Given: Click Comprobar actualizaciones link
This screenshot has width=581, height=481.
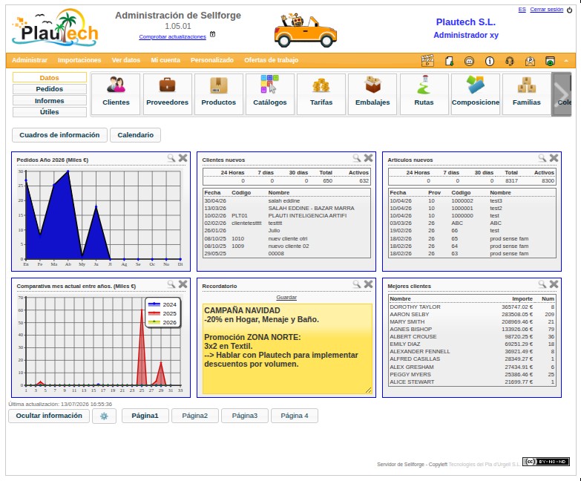Looking at the screenshot, I should [x=172, y=36].
